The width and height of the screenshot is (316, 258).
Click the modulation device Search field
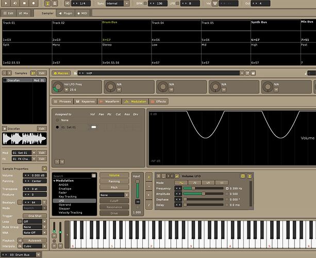72,176
